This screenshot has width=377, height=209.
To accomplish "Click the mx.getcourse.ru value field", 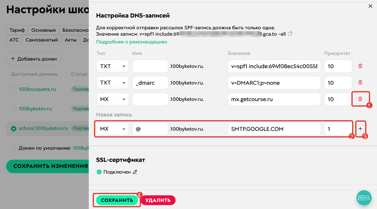I will (x=274, y=99).
